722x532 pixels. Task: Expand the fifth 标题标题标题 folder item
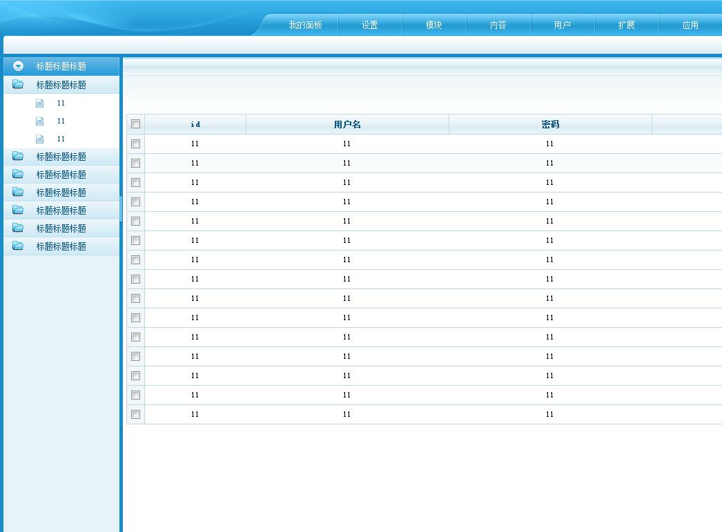coord(61,210)
